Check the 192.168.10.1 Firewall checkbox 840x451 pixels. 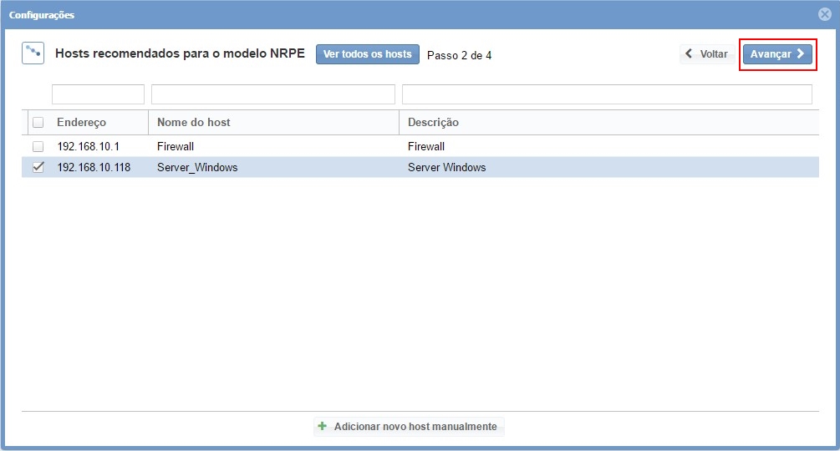click(x=38, y=146)
